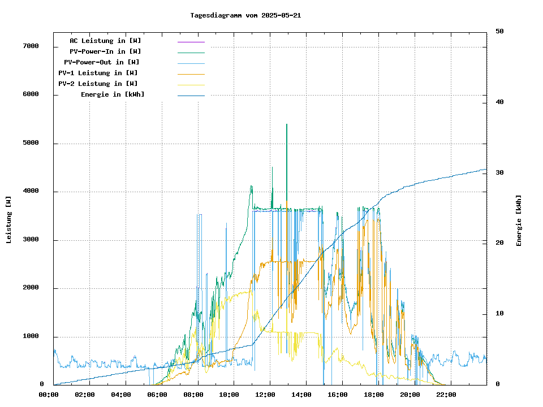
Task: Select the PV-Power-In legend label
Action: [109, 51]
